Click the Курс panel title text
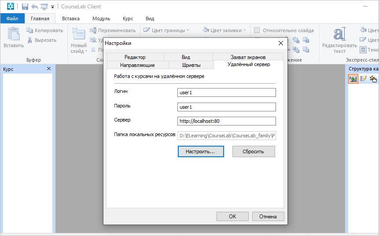Screen dimensions: 379x236 (8, 69)
